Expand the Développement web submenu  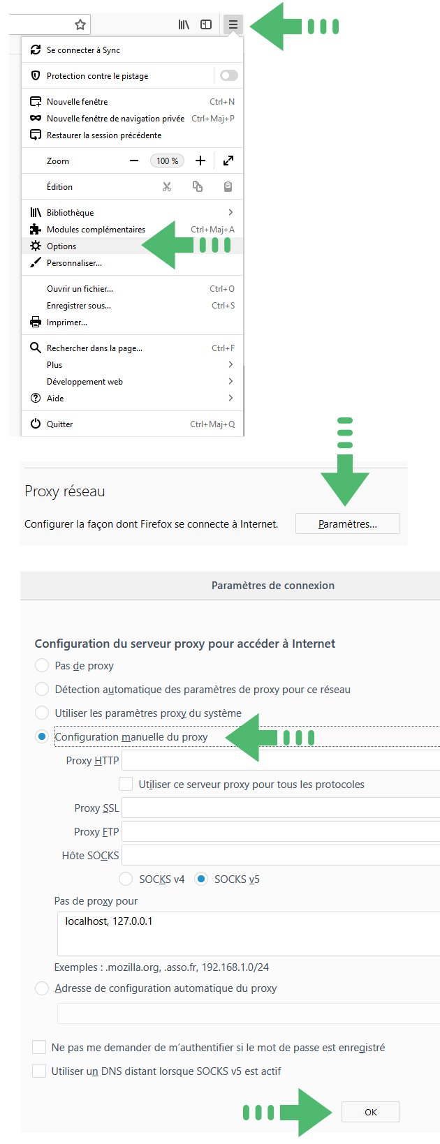pos(230,381)
